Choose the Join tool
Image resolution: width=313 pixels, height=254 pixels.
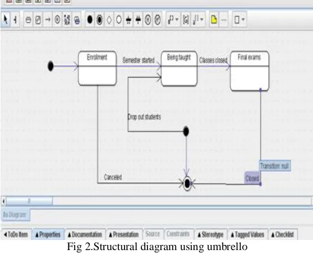coord(138,20)
